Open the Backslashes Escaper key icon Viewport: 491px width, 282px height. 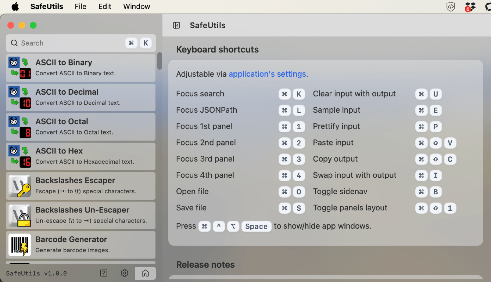[x=20, y=186]
